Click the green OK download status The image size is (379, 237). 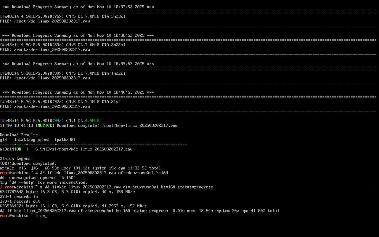(19, 149)
